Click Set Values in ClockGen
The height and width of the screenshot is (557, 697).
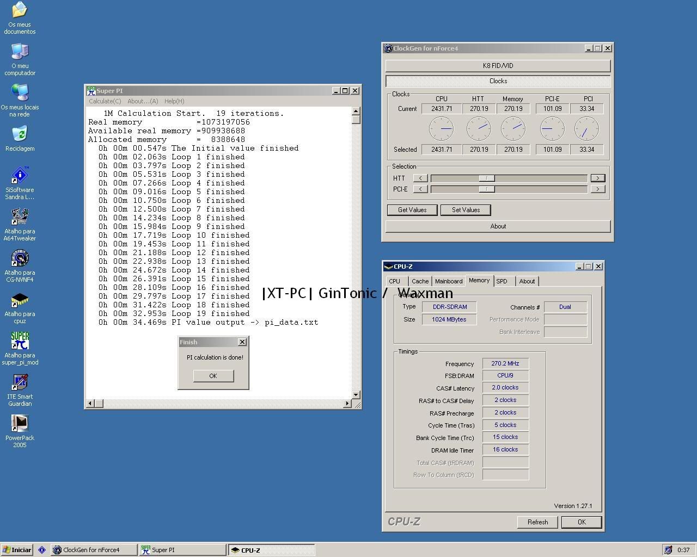click(x=466, y=210)
